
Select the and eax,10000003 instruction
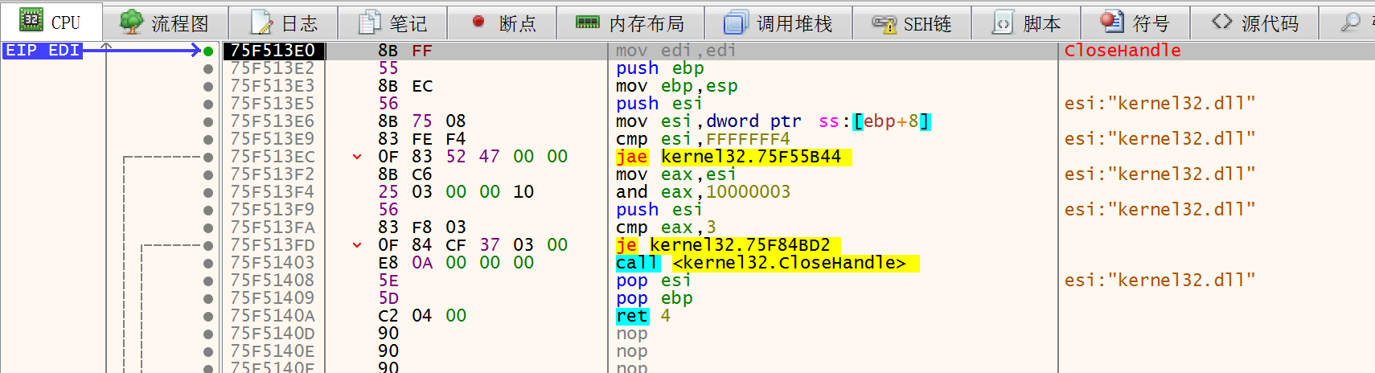(x=703, y=192)
